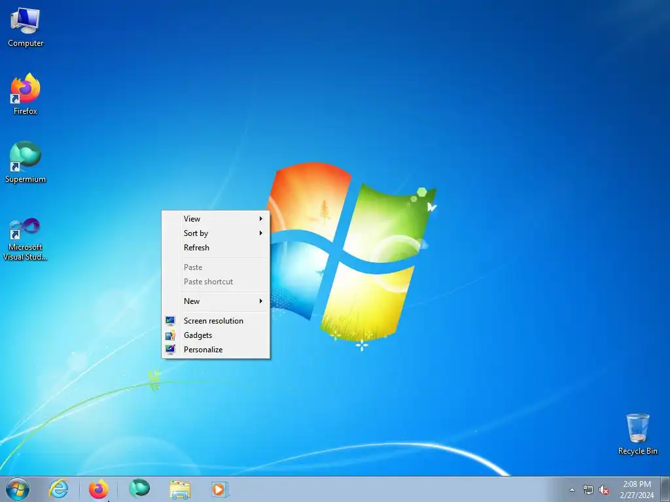The image size is (670, 502).
Task: Click the Paste context menu entry
Action: pos(216,267)
